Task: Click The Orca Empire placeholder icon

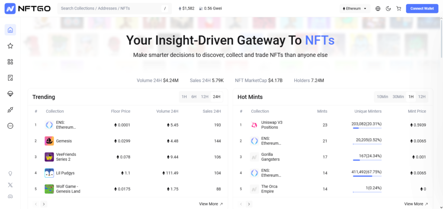Action: pos(254,189)
